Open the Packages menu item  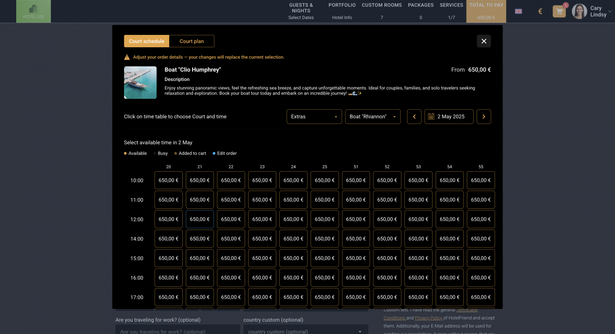point(421,12)
